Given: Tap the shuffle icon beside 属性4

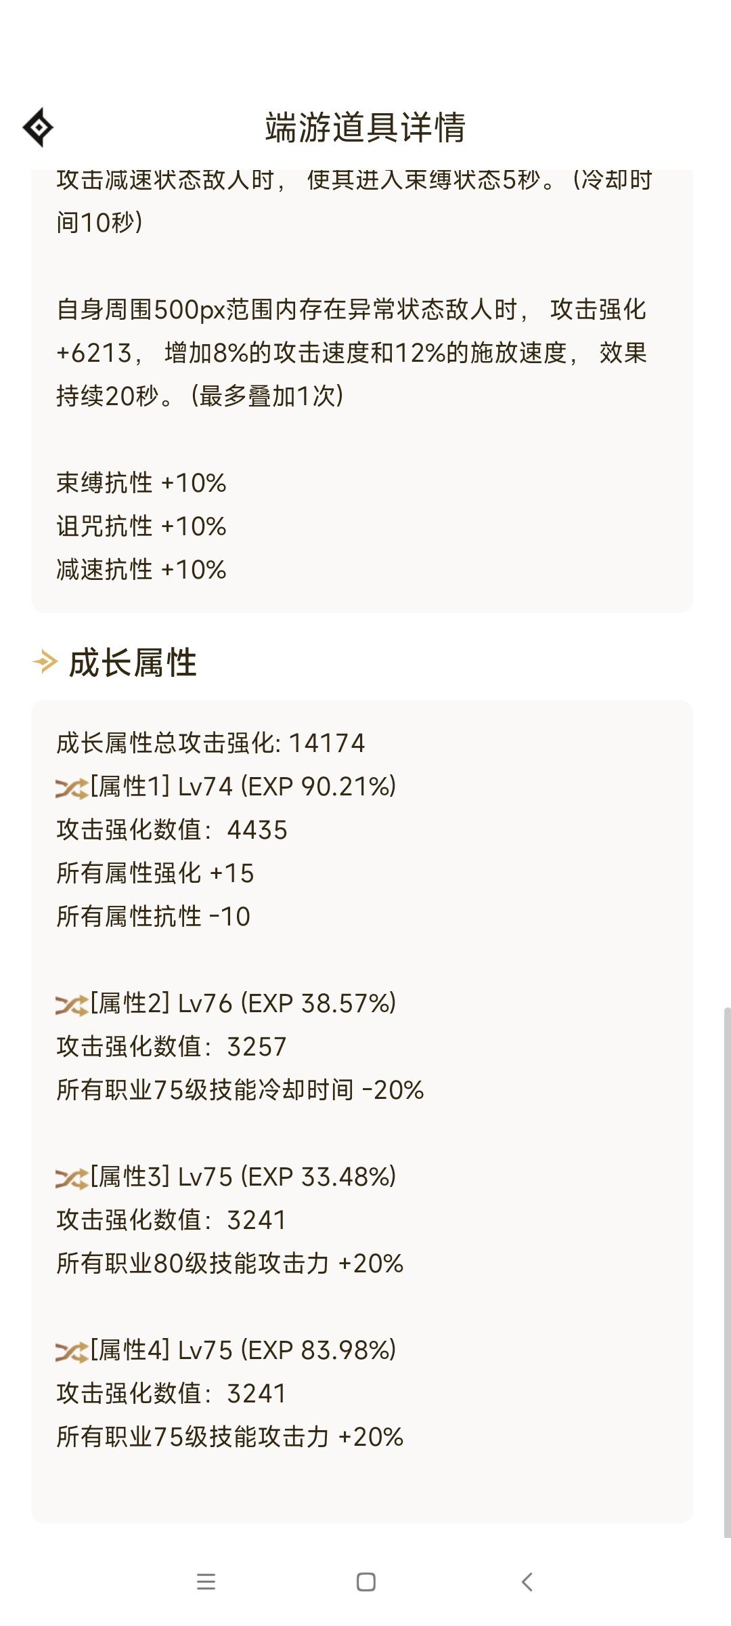Looking at the screenshot, I should (x=72, y=1352).
